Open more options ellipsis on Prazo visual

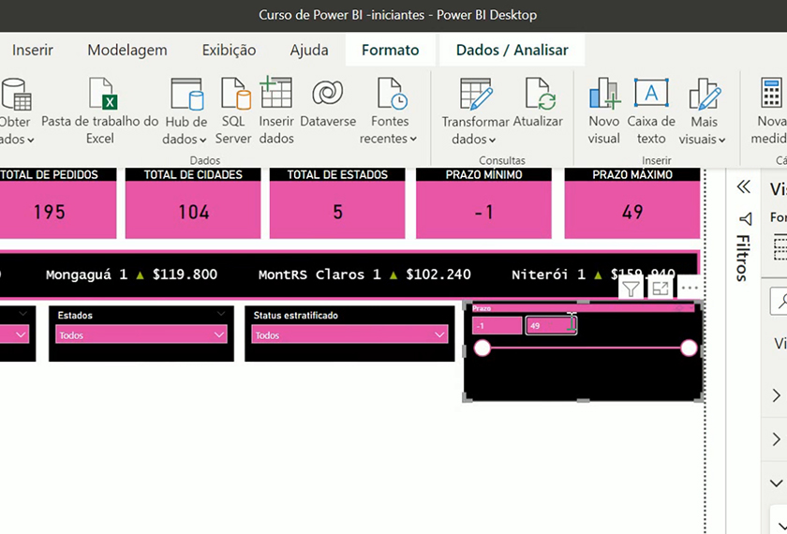click(x=690, y=289)
